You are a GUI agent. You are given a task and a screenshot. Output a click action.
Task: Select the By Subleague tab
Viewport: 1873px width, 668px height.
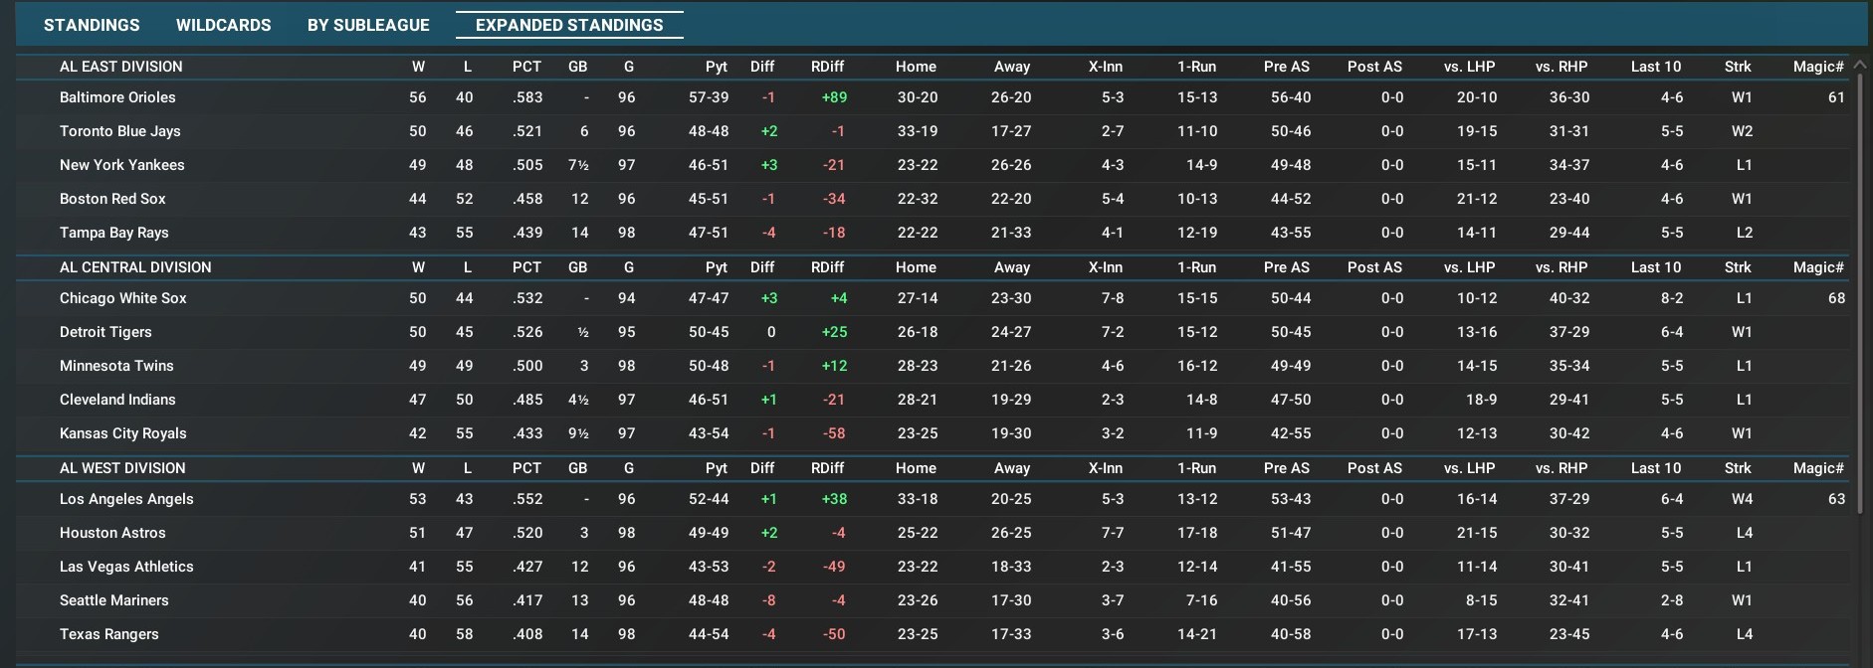coord(368,25)
